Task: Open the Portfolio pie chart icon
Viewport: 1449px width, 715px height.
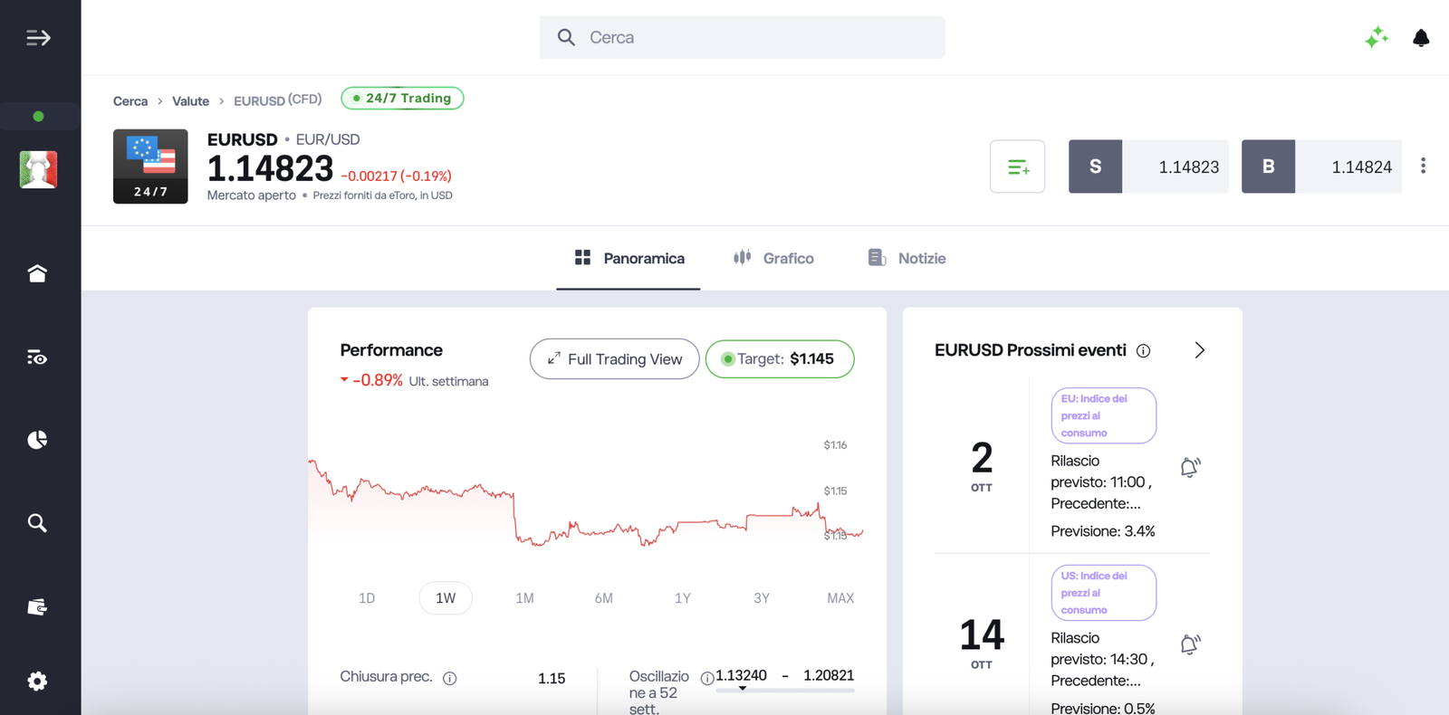Action: [37, 440]
